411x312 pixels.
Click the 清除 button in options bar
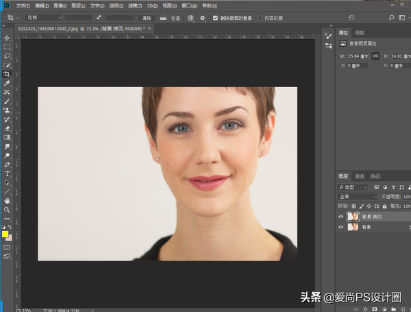click(147, 17)
